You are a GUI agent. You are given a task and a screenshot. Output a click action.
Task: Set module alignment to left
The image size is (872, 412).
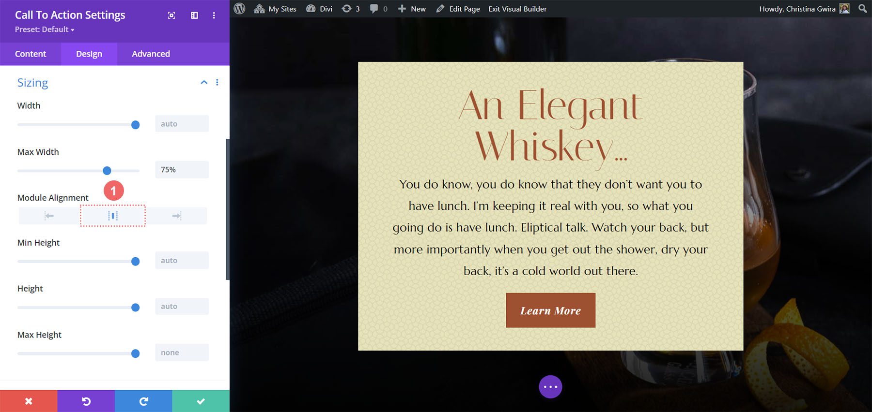(x=49, y=216)
